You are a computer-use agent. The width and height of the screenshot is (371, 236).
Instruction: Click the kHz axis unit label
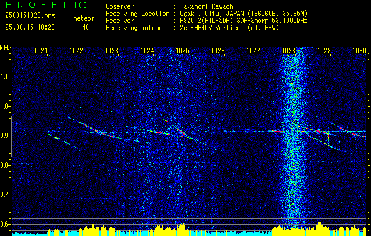[x=5, y=48]
